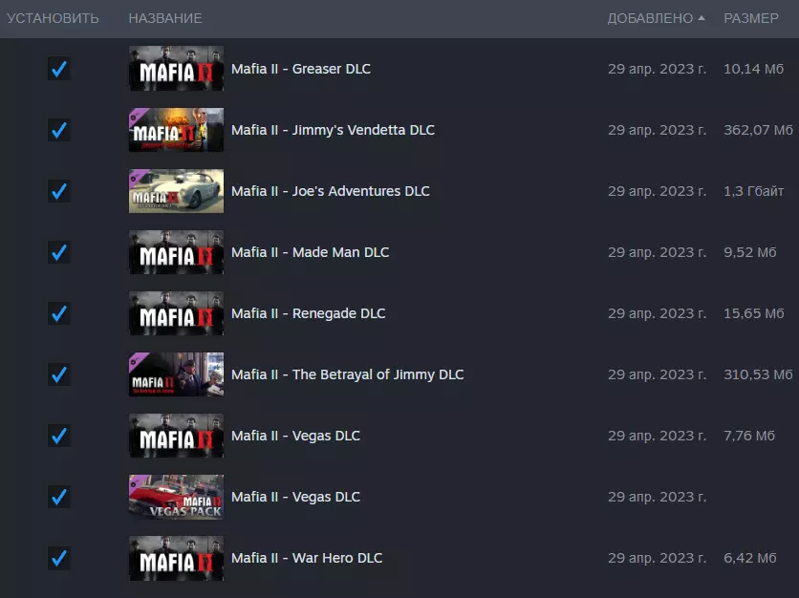799x598 pixels.
Task: Uncheck the Greaser DLC install checkbox
Action: 59,69
